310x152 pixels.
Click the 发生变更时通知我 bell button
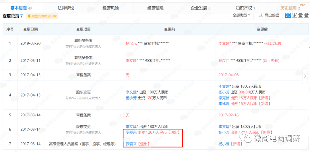pyautogui.click(x=42, y=16)
